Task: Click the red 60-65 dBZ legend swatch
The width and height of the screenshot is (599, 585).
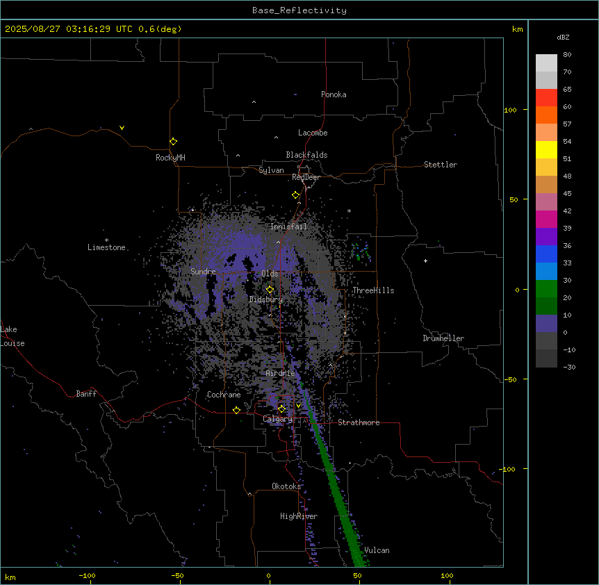Action: [546, 98]
